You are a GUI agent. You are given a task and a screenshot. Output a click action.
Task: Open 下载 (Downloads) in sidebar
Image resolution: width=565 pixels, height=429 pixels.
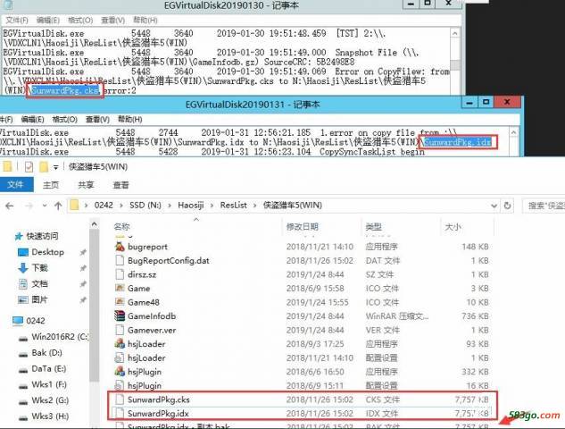point(39,268)
